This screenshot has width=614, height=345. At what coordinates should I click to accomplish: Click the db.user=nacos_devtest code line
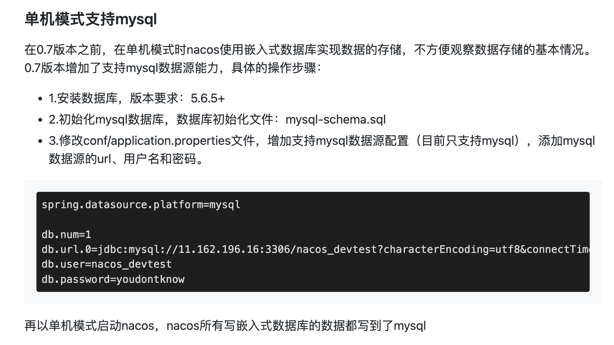pyautogui.click(x=107, y=264)
